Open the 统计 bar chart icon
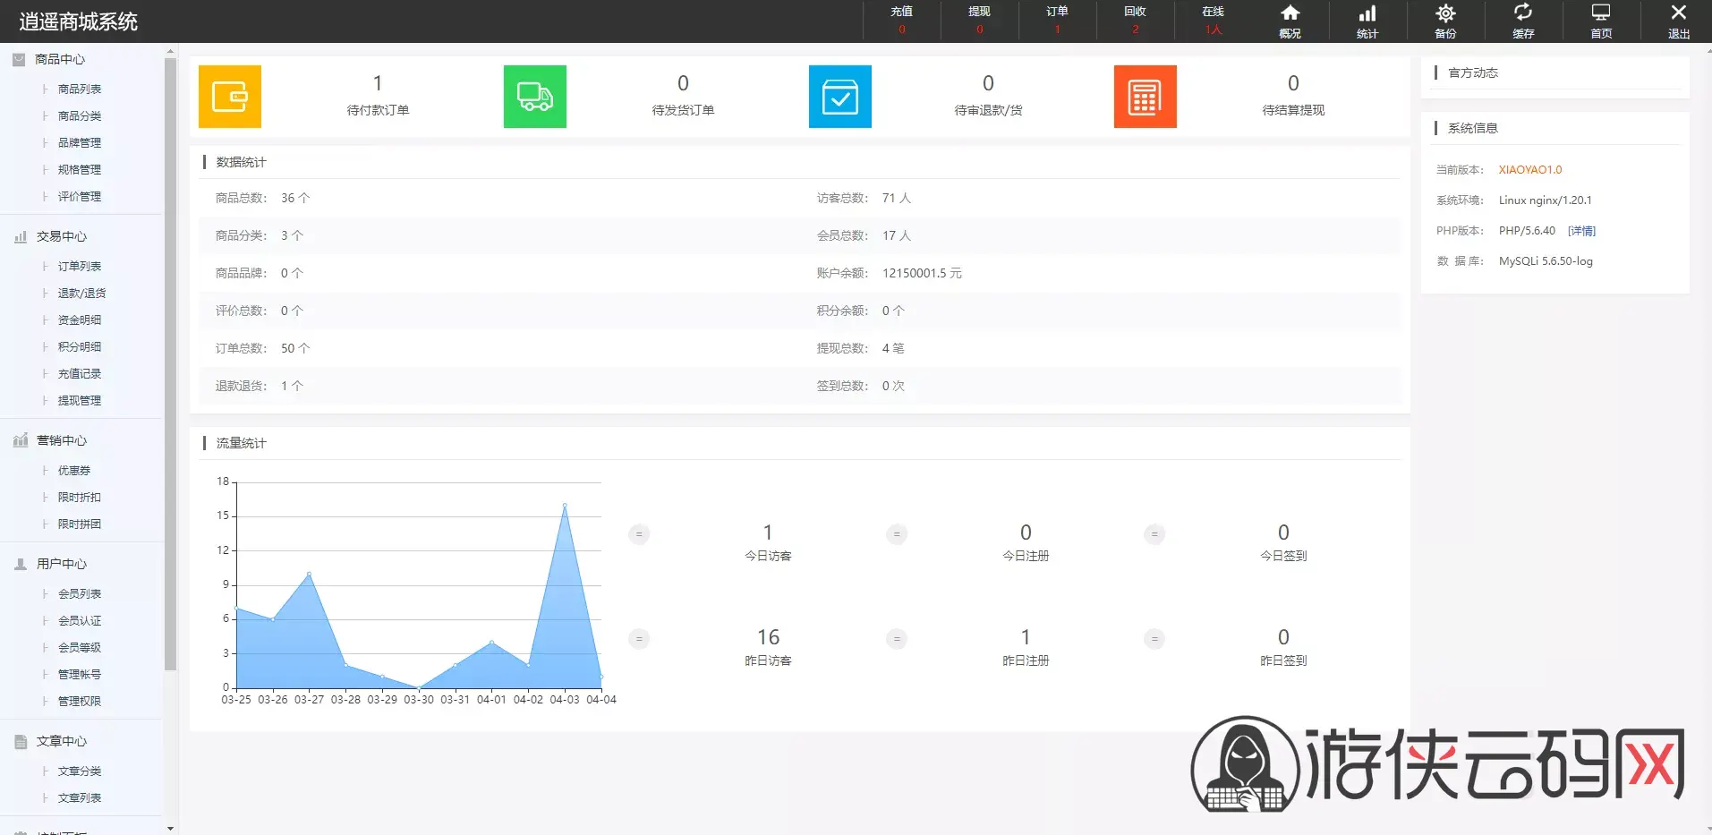 [x=1367, y=21]
